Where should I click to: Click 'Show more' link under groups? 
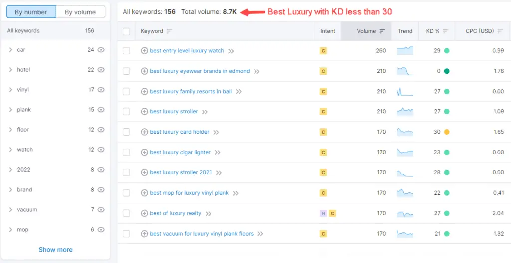tap(56, 250)
